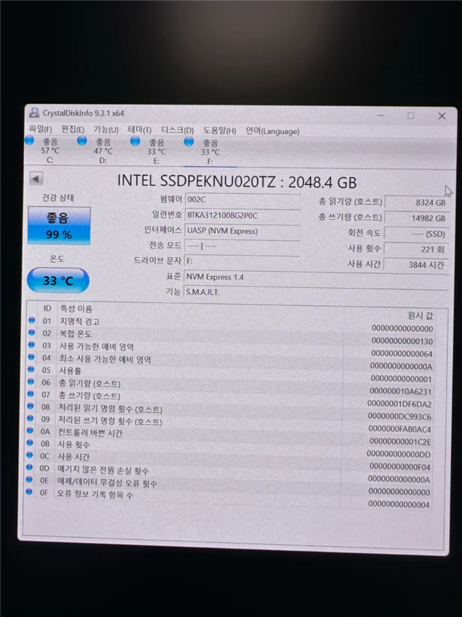Click the total host writes value 14982 GB
Image resolution: width=462 pixels, height=617 pixels.
416,218
